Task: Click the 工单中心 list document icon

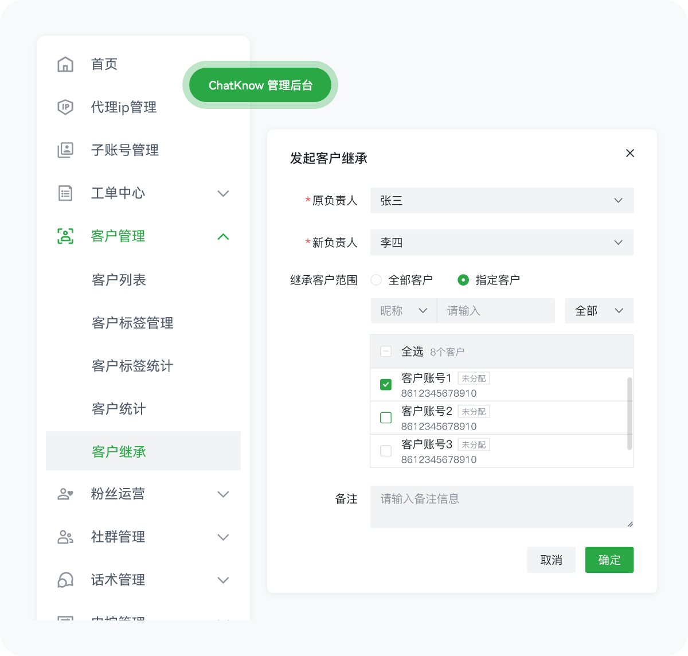Action: tap(65, 193)
